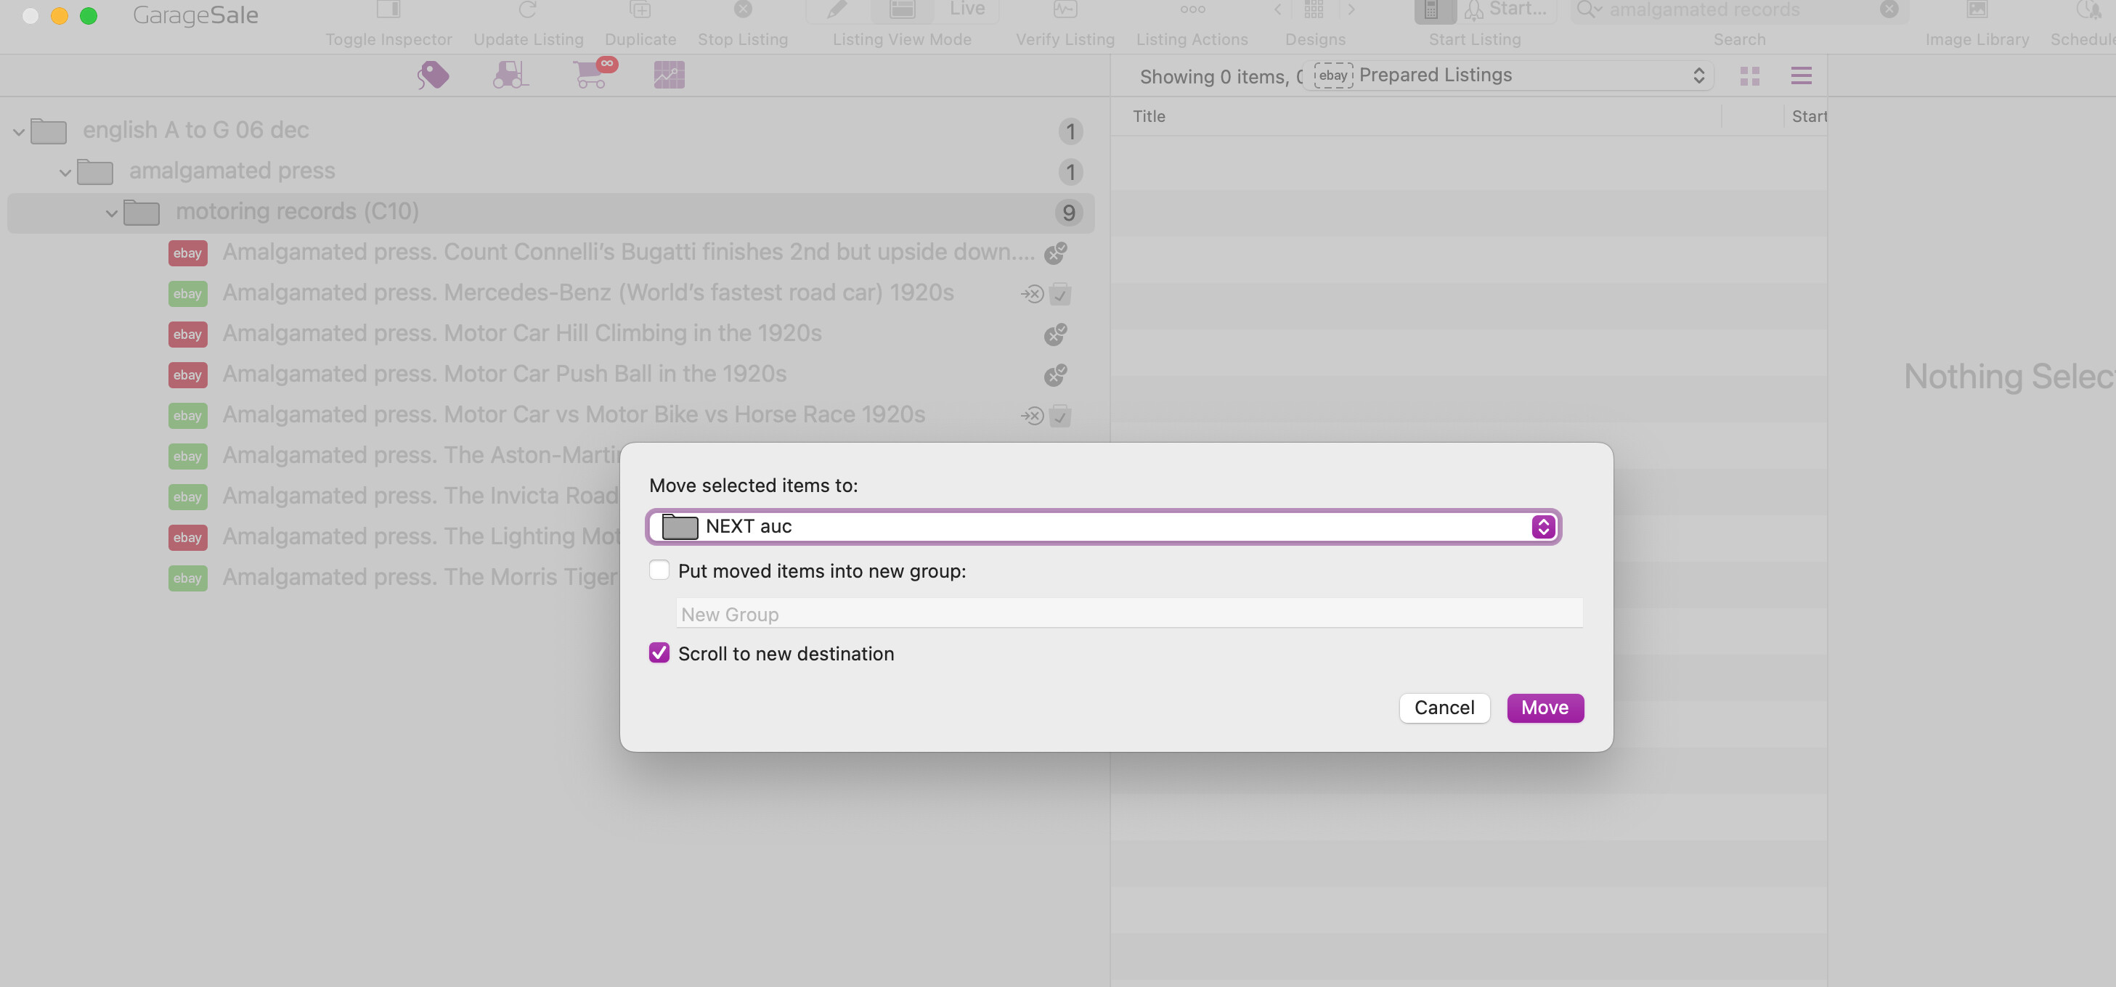Click the Move button
This screenshot has width=2116, height=987.
point(1545,708)
